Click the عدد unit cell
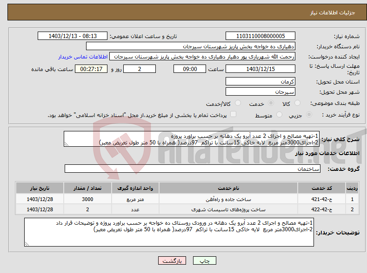The height and width of the screenshot is (273, 367). (x=135, y=209)
